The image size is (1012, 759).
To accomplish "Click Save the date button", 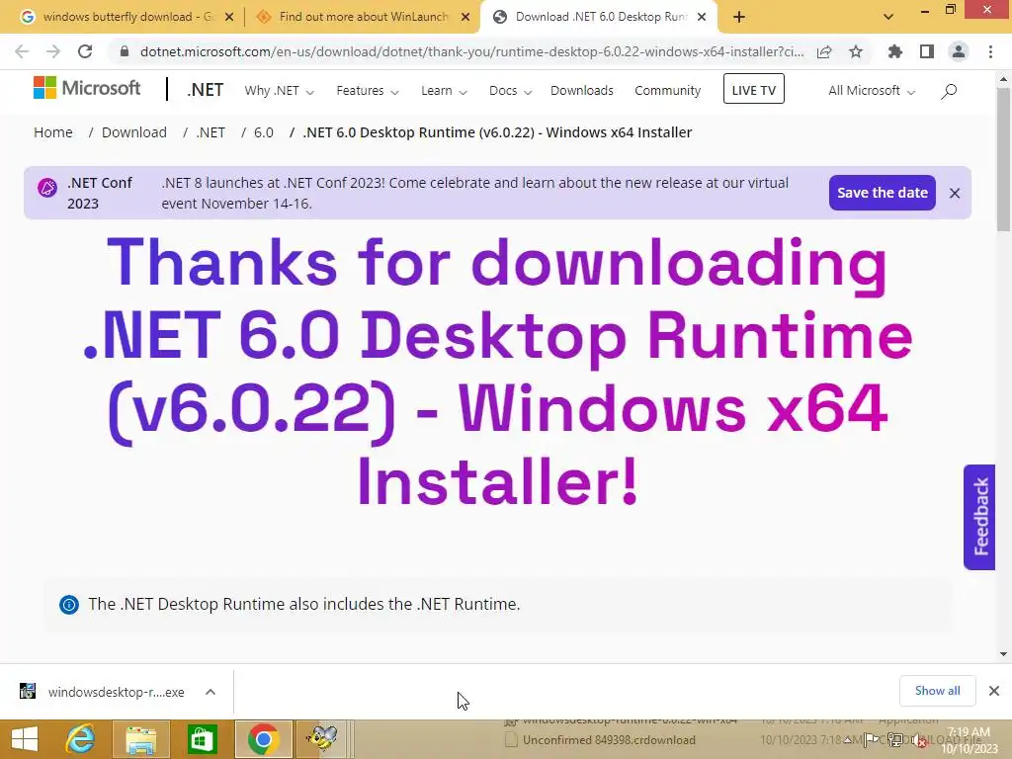I will coord(882,193).
